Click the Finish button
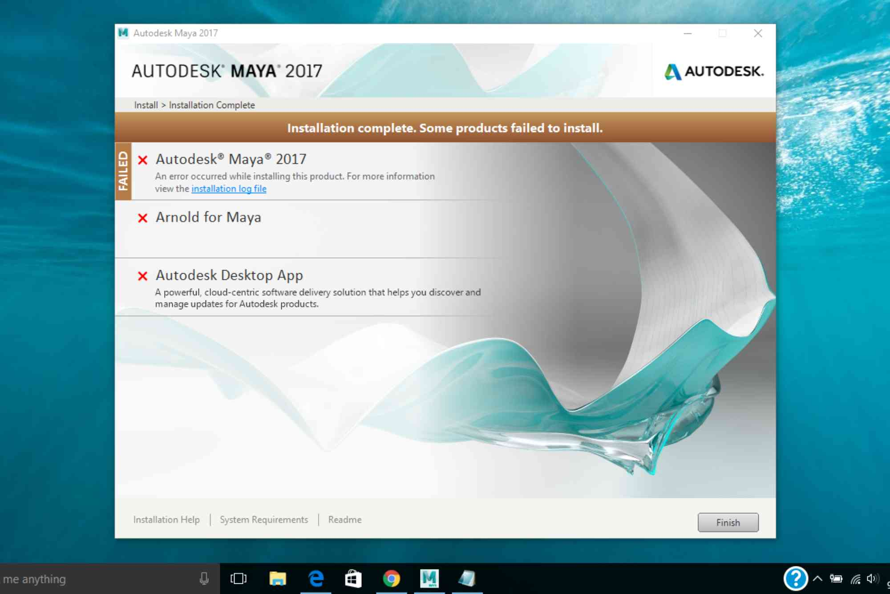Screen dimensions: 890x594 (x=728, y=522)
